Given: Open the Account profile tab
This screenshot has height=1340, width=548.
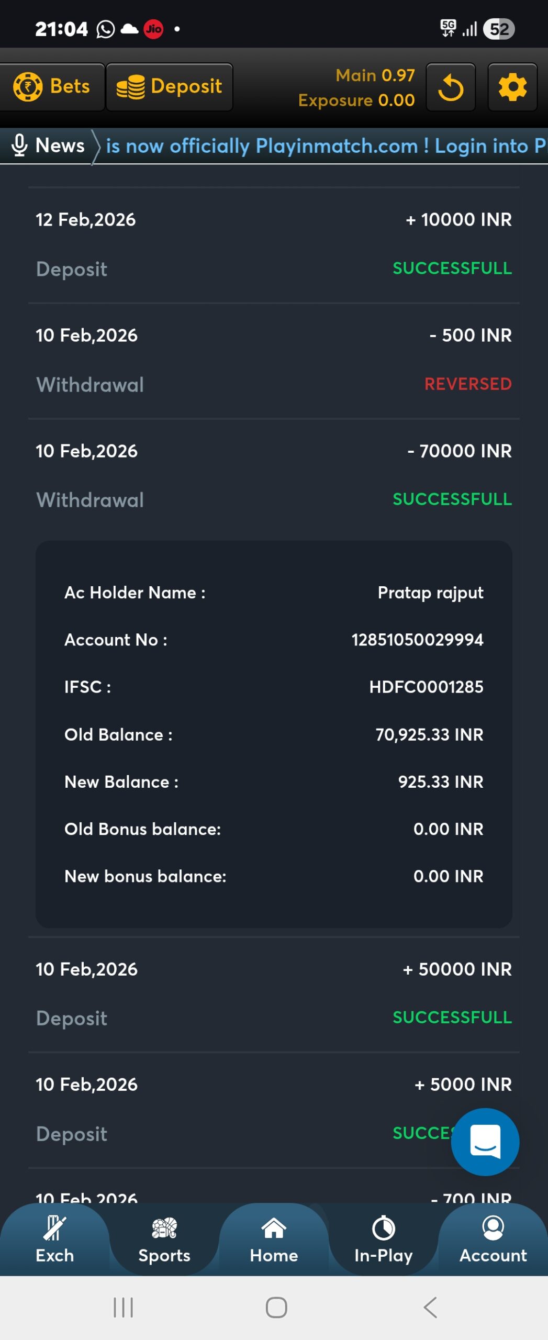Looking at the screenshot, I should tap(493, 1239).
